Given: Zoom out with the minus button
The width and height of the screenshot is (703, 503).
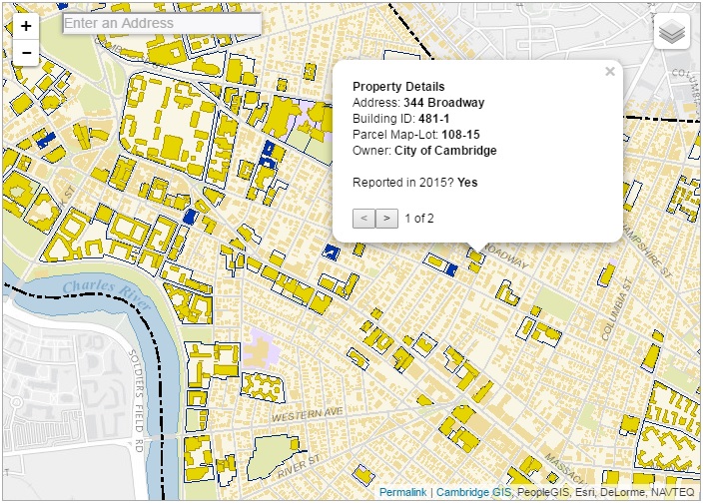Looking at the screenshot, I should pos(26,53).
